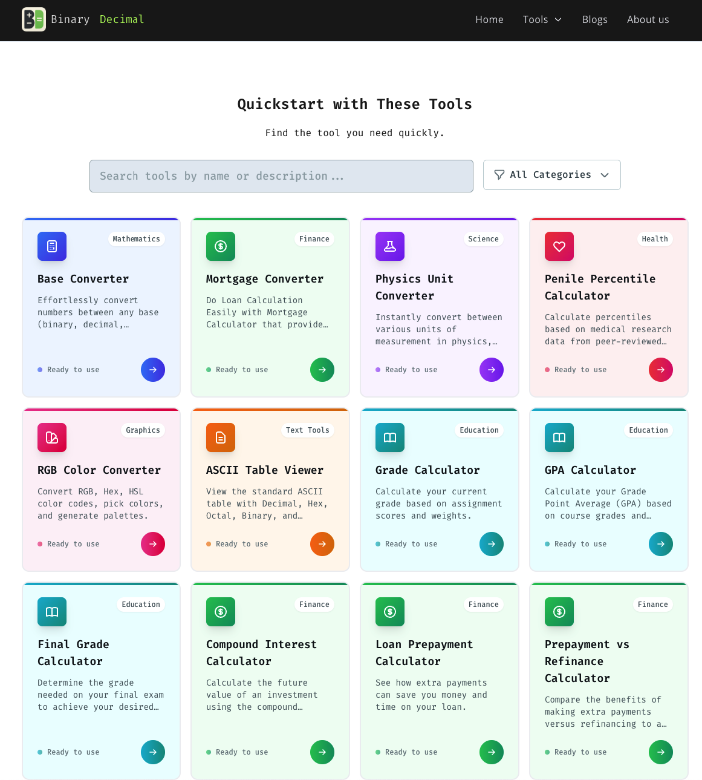Click the heart icon on Penile Percentile card
702x780 pixels.
click(x=559, y=246)
